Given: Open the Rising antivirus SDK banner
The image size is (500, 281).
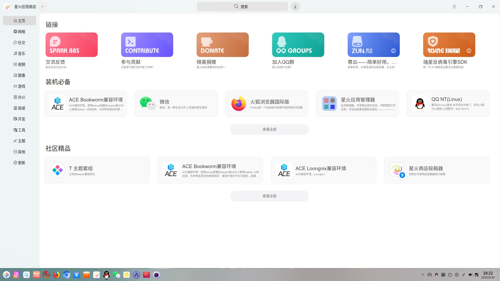Looking at the screenshot, I should [449, 45].
